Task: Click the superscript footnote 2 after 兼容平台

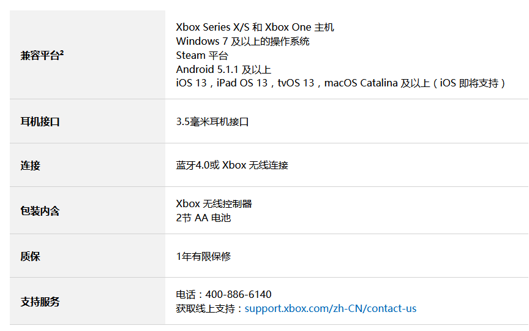Action: coord(62,53)
